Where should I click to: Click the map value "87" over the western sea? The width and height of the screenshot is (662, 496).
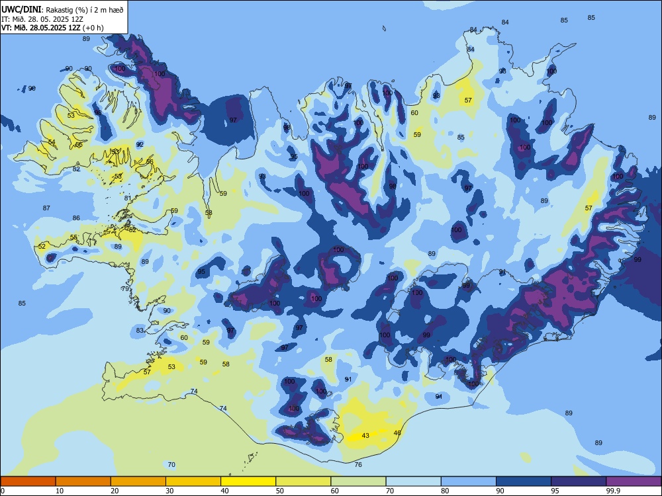click(46, 208)
